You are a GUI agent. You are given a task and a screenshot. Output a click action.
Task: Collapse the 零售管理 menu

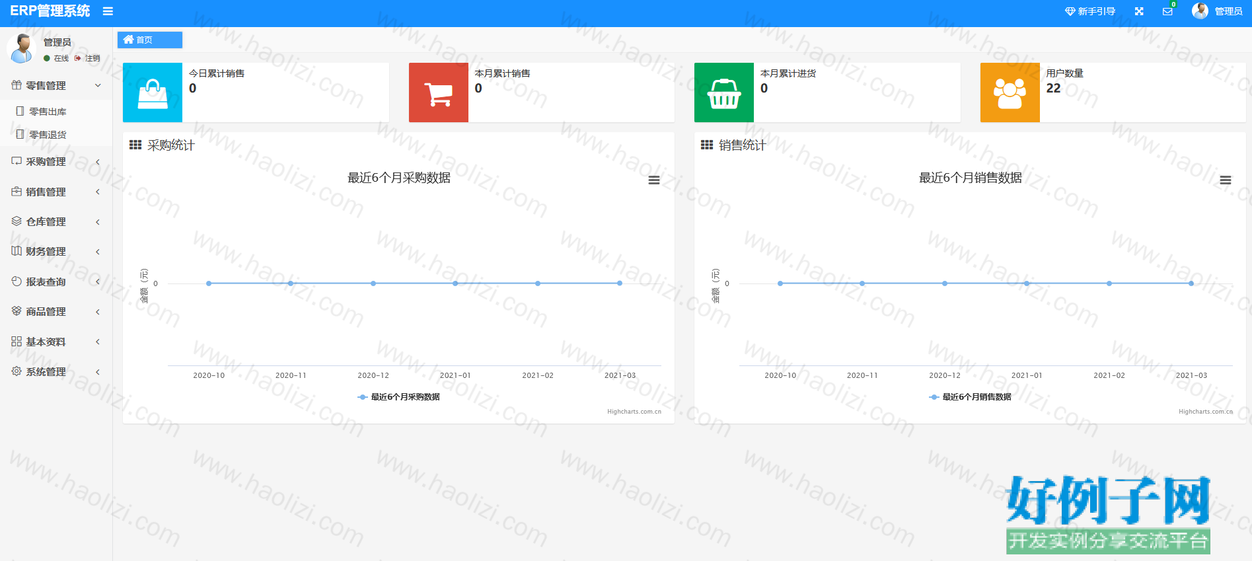(x=56, y=85)
